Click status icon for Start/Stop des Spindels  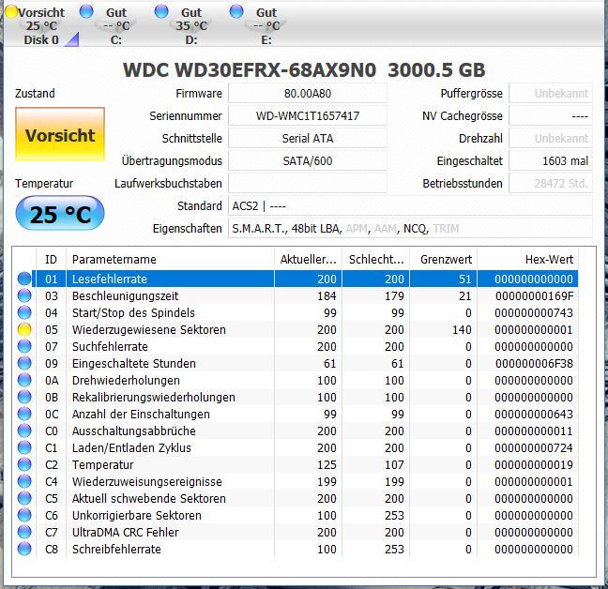(24, 312)
